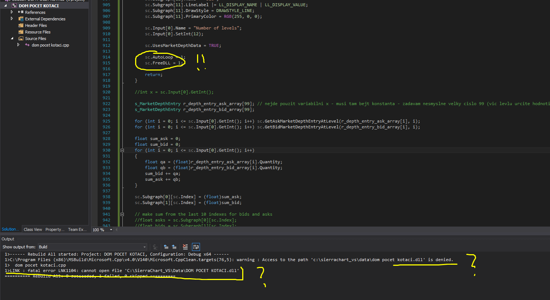This screenshot has height=300, width=550.
Task: Collapse the DOM POCET KOTACI project node
Action: [x=5, y=6]
